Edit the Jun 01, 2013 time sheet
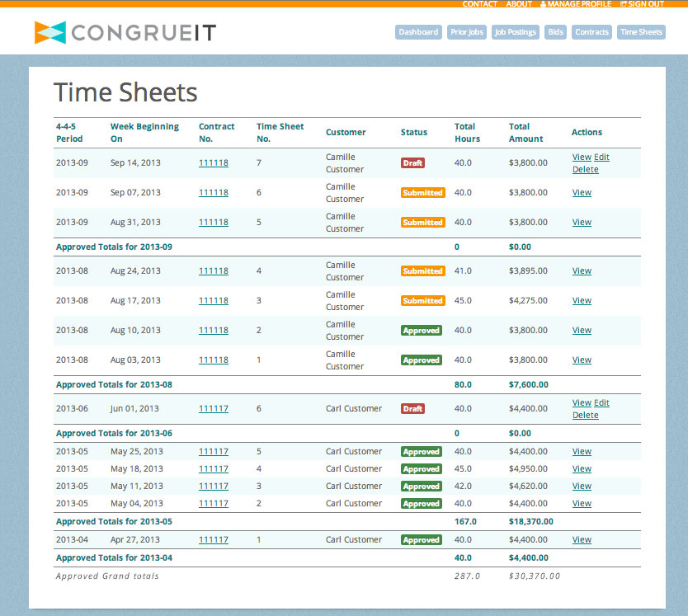 pyautogui.click(x=601, y=402)
